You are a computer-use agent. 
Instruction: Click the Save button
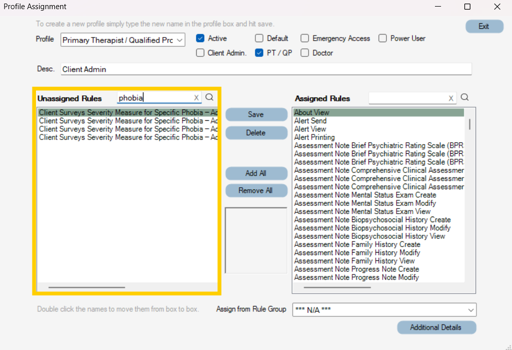point(256,114)
